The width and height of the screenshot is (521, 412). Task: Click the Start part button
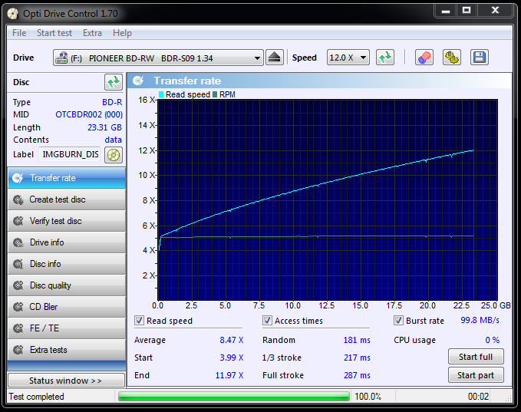(x=476, y=375)
